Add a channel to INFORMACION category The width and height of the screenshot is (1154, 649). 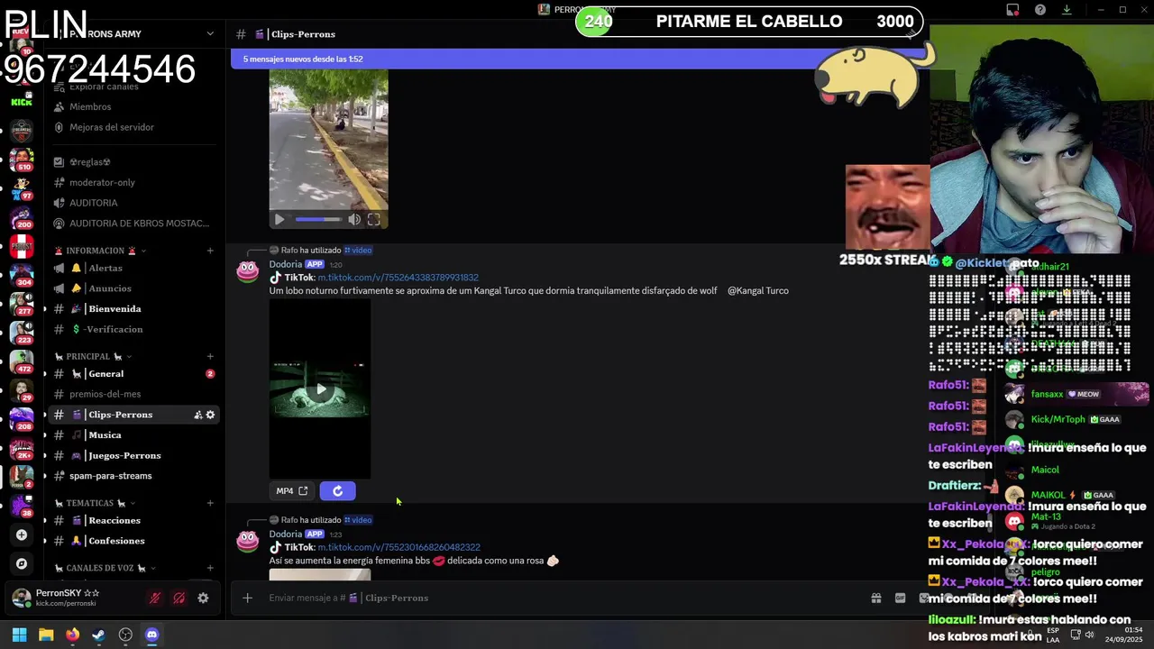coord(210,251)
